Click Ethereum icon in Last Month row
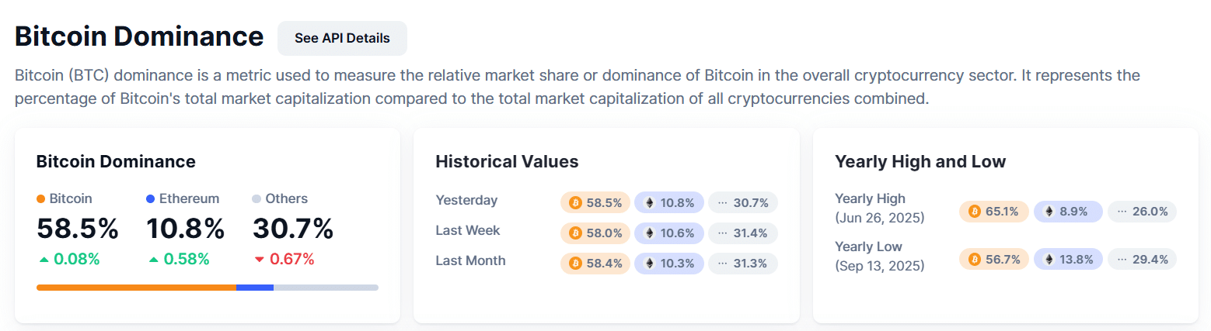This screenshot has height=331, width=1211. tap(650, 264)
